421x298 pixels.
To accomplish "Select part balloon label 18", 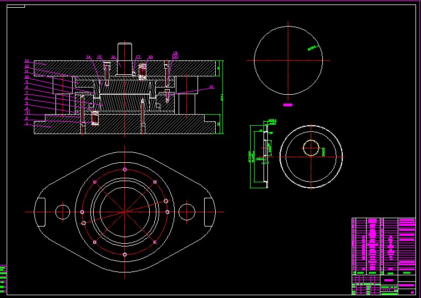I will pyautogui.click(x=150, y=57).
